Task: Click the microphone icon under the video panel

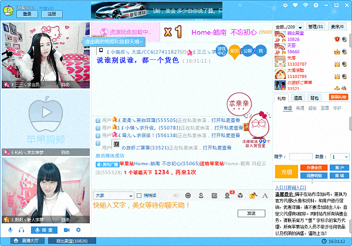Action: coord(10,230)
